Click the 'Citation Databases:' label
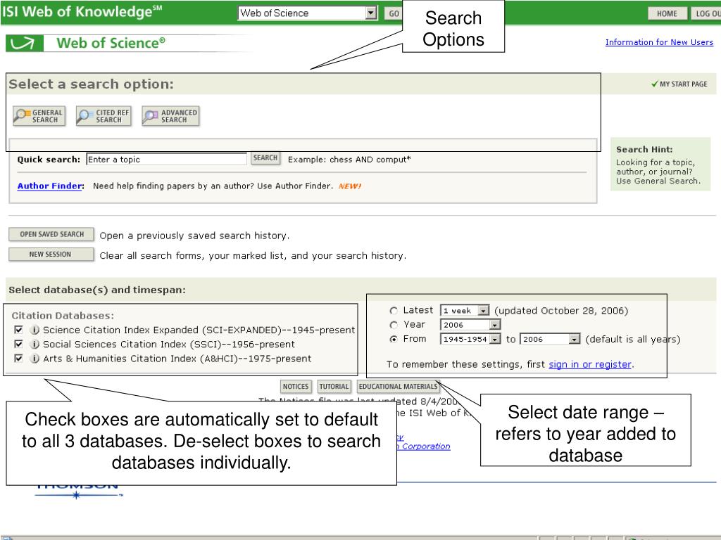The height and width of the screenshot is (540, 721). [63, 316]
